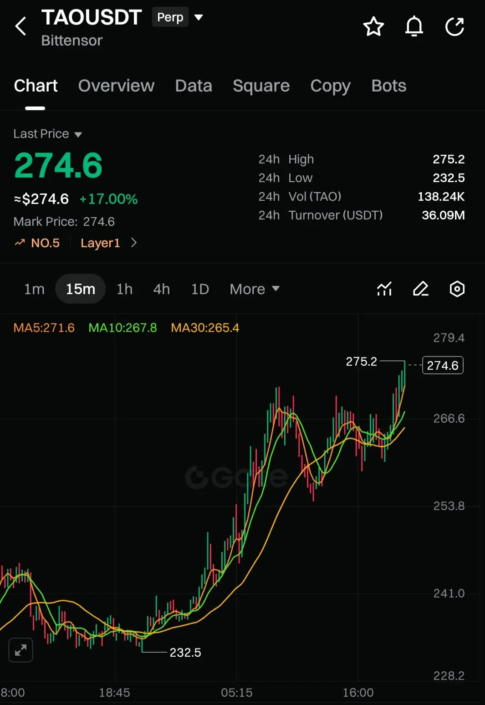Tap the 274.6 current price tag on axis
Viewport: 485px width, 705px height.
pos(443,365)
